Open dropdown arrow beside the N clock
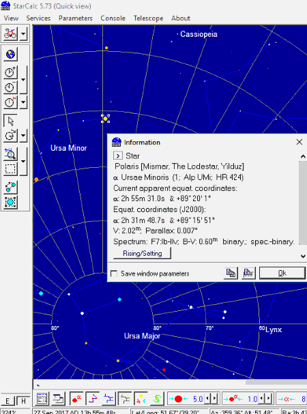This screenshot has height=414, width=307. pos(23,102)
